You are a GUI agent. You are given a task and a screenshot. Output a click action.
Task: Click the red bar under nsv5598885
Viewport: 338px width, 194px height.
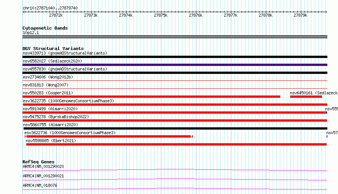(x=176, y=144)
